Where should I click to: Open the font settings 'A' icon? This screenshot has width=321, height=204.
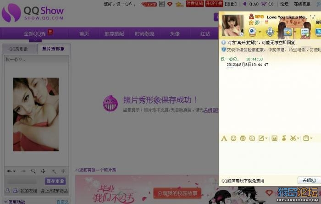click(224, 138)
